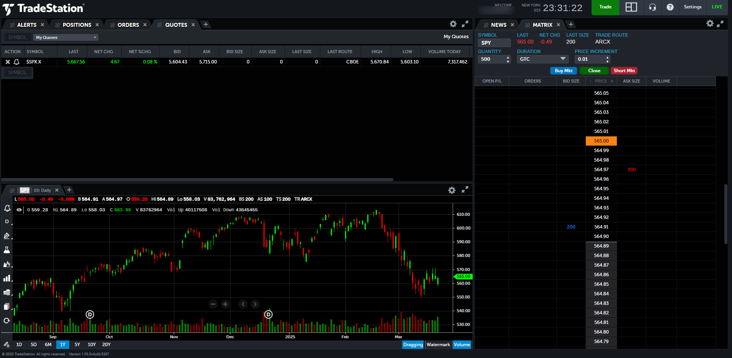Click the SYMBOL entry field below $SPX.X
Image resolution: width=732 pixels, height=358 pixels.
(x=17, y=72)
